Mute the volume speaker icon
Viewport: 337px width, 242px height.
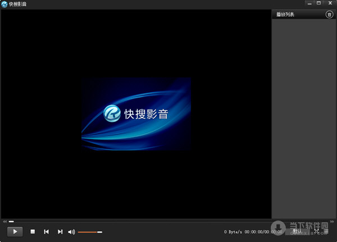pyautogui.click(x=71, y=231)
